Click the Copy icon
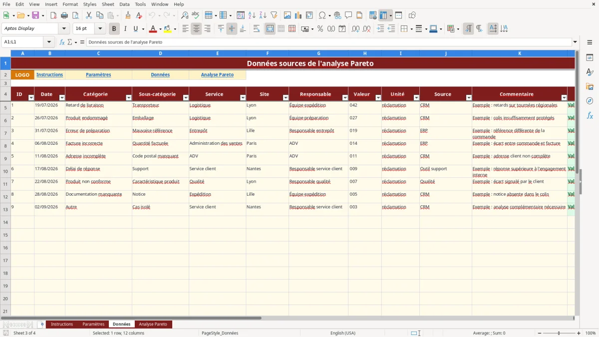599x337 pixels. coord(100,15)
